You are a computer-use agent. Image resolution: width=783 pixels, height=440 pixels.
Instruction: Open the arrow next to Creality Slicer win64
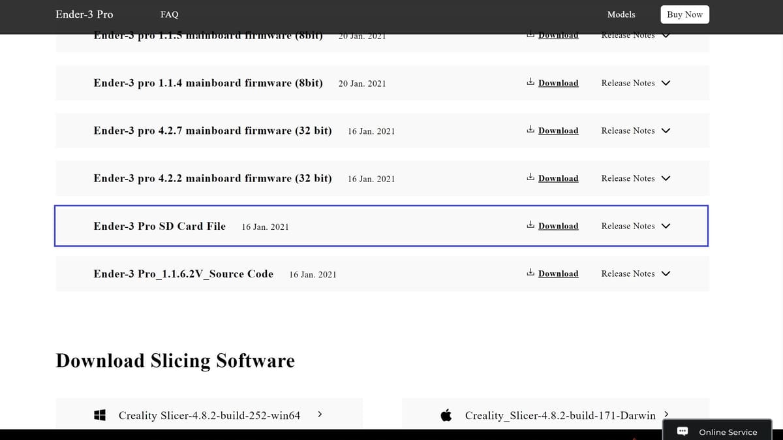(x=319, y=414)
